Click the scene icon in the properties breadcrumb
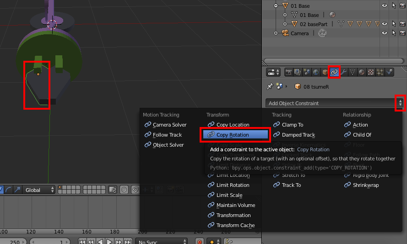Viewport: 407px width, 244px height. 279,86
